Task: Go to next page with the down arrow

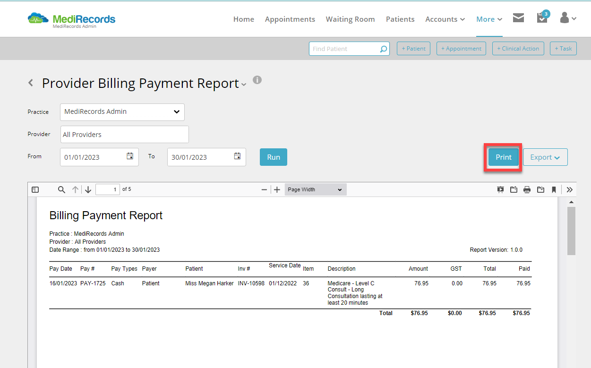Action: pyautogui.click(x=88, y=189)
